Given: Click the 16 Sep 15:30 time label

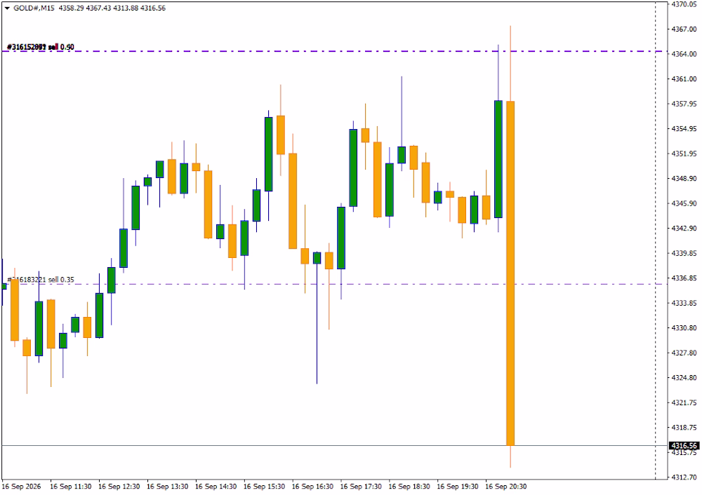Looking at the screenshot, I should (x=264, y=487).
